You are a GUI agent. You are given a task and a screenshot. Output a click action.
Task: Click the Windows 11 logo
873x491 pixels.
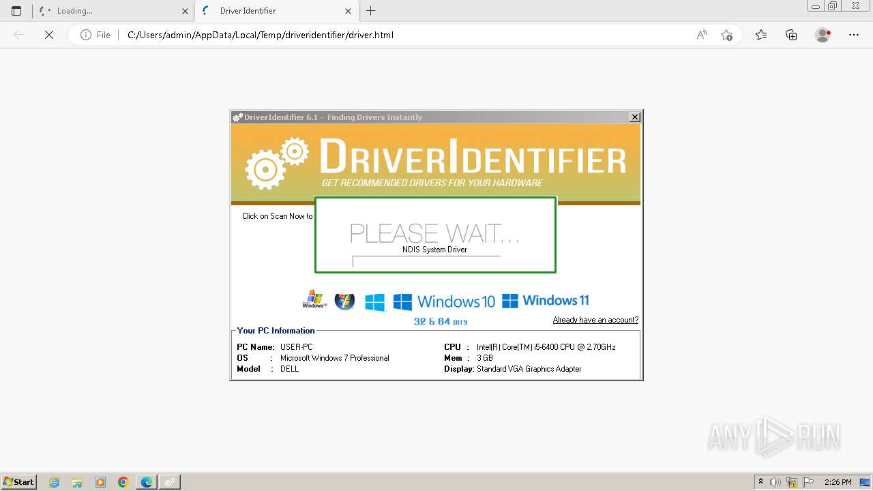[545, 300]
